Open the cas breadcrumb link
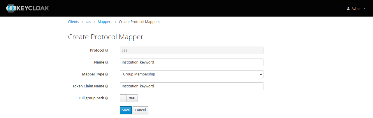This screenshot has width=373, height=118. 88,22
